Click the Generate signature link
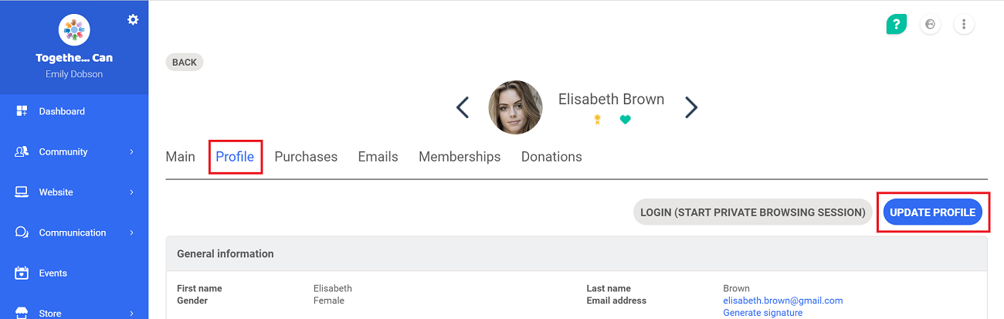 click(762, 313)
